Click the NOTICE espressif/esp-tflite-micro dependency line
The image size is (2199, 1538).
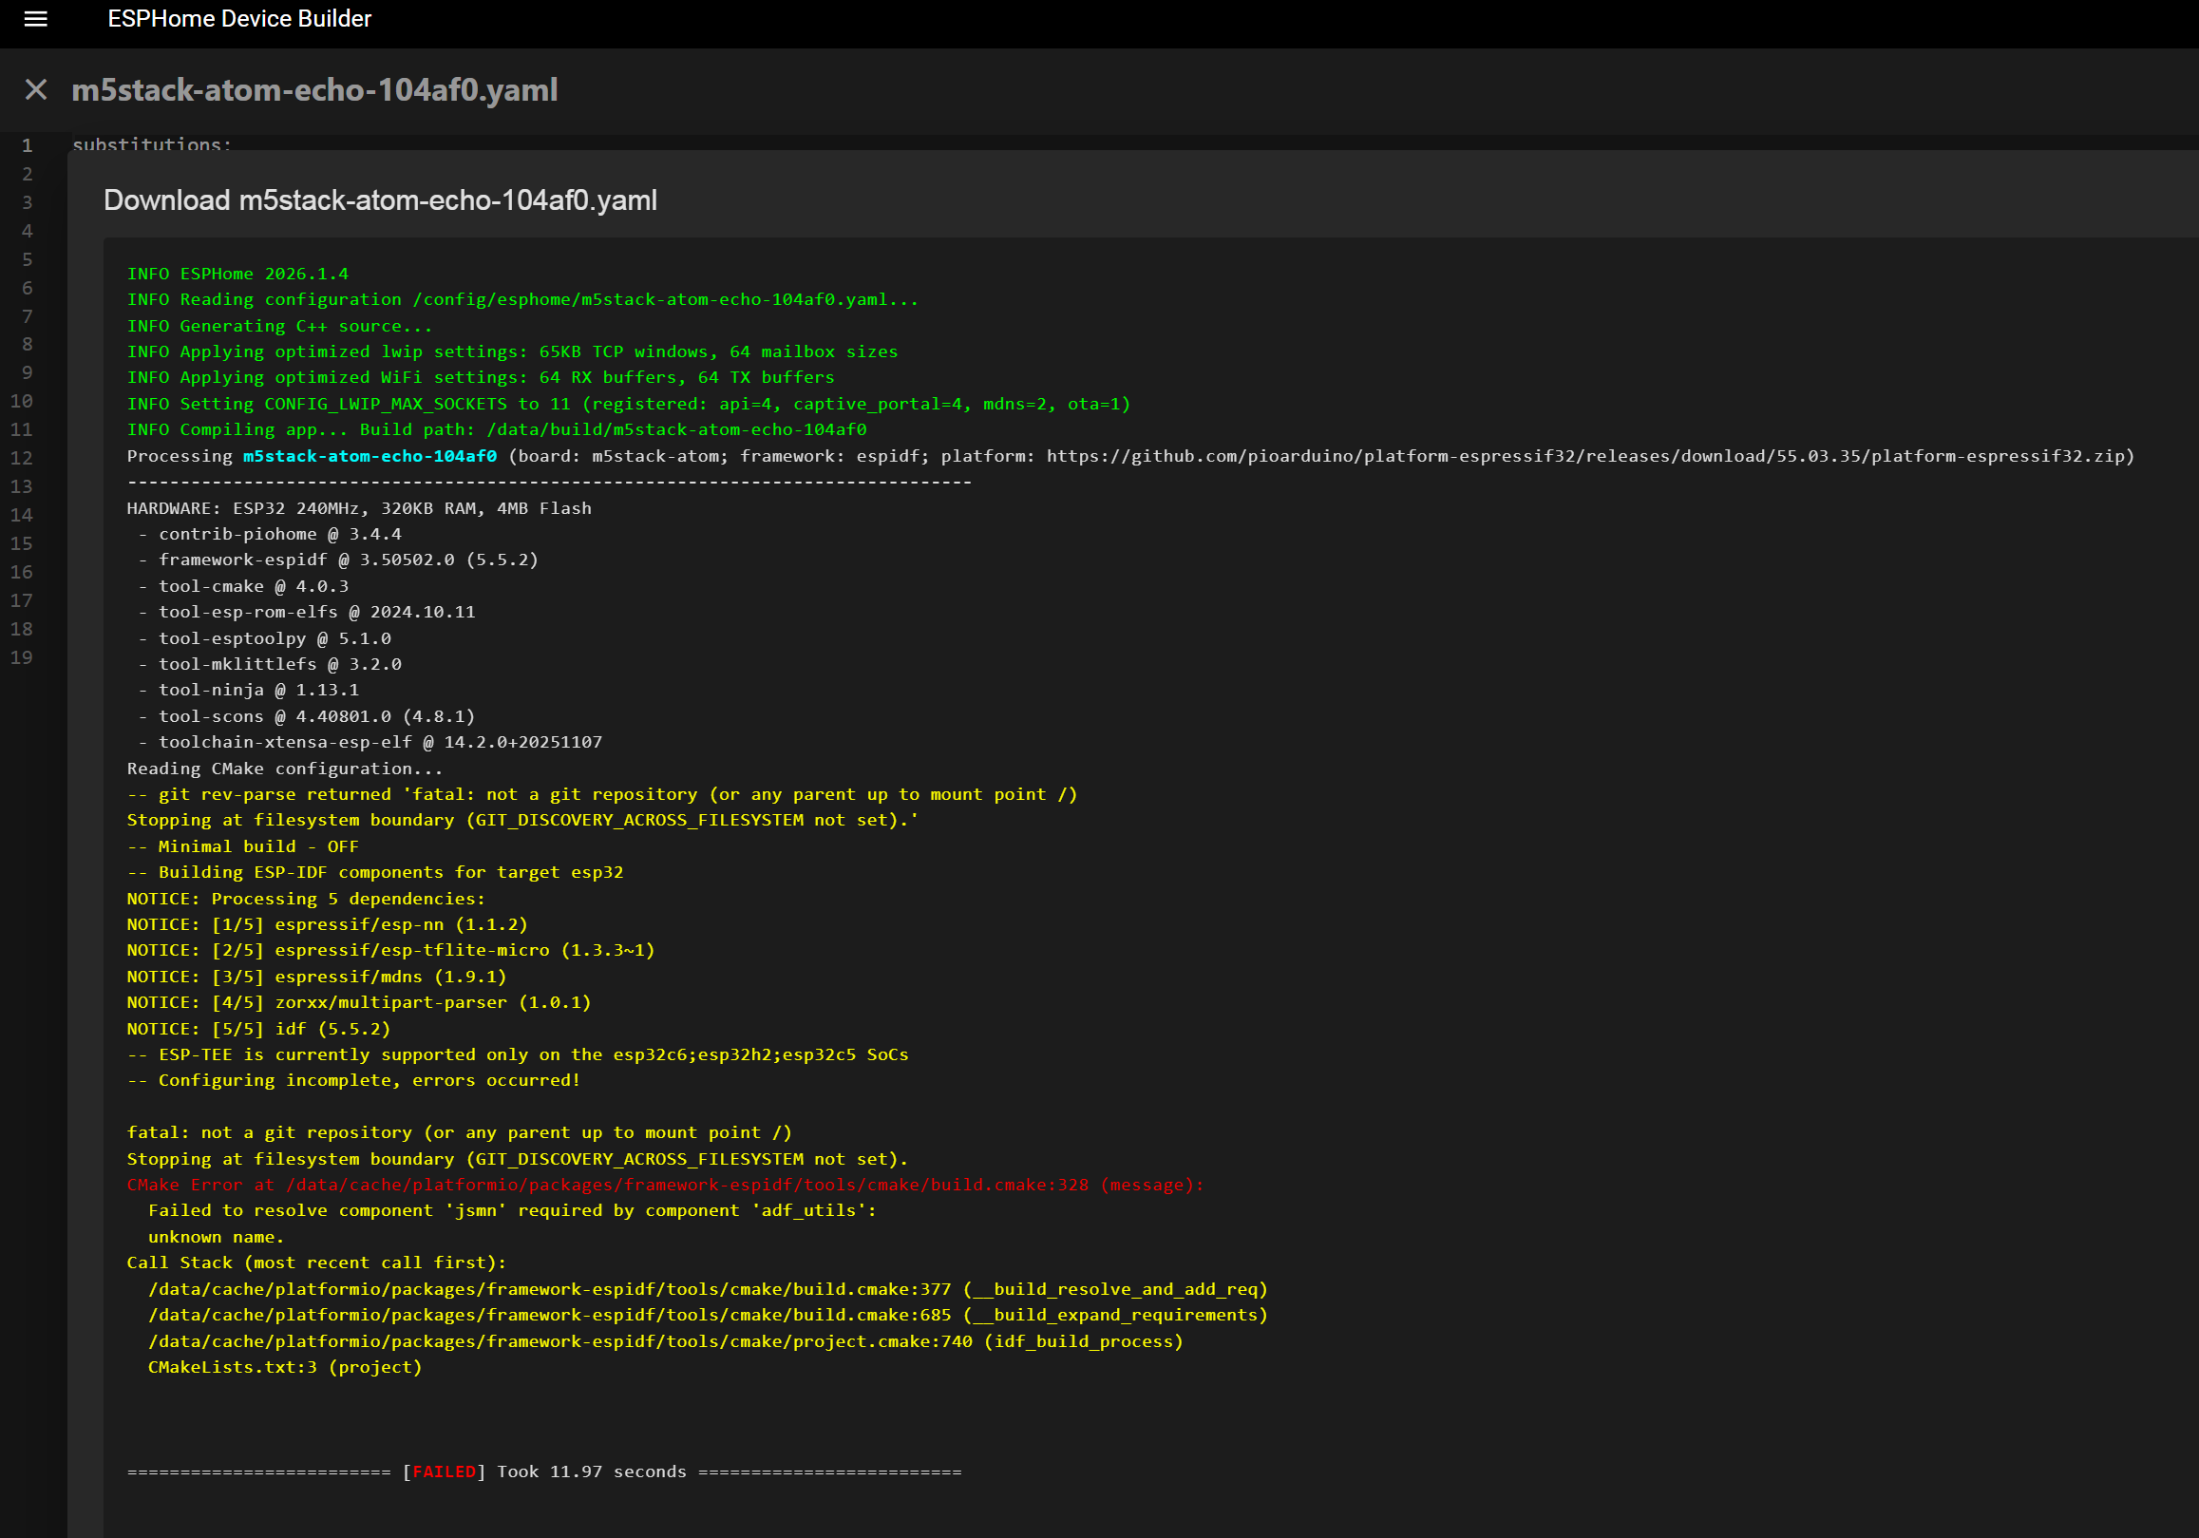(389, 950)
